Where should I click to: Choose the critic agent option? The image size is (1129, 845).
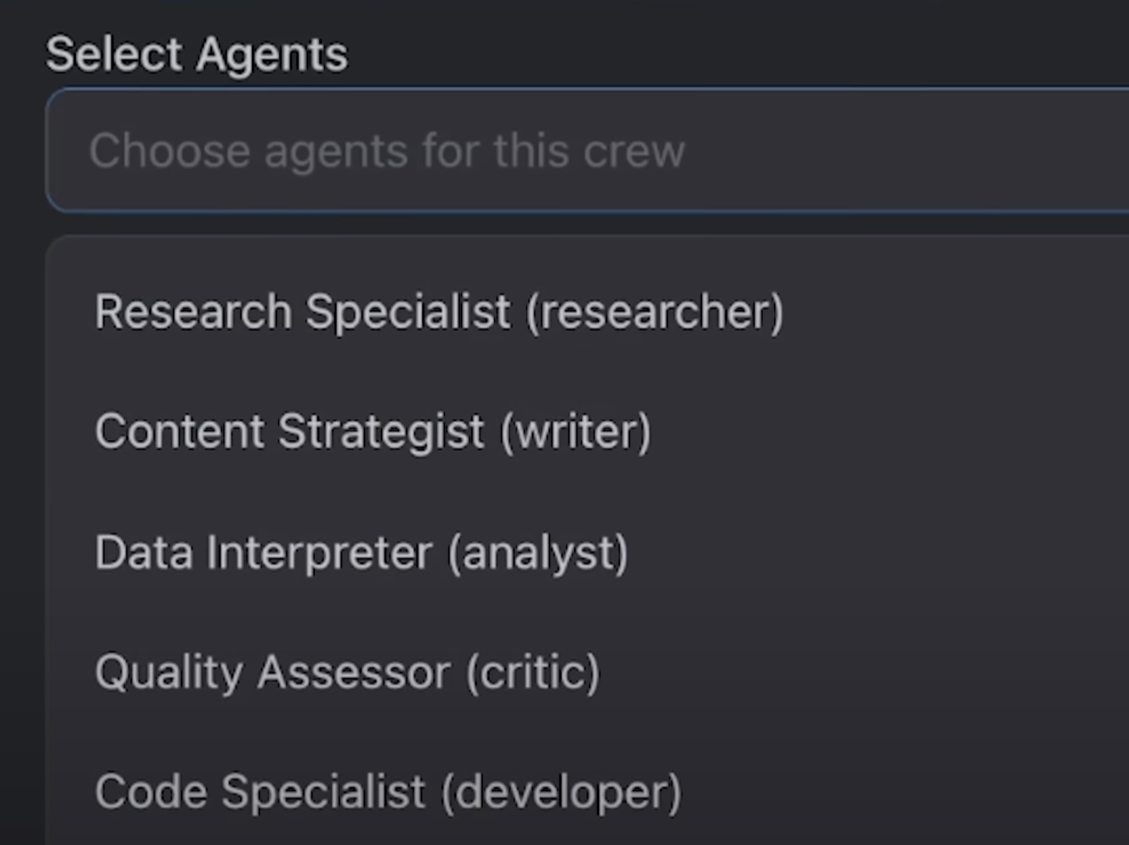(x=347, y=672)
